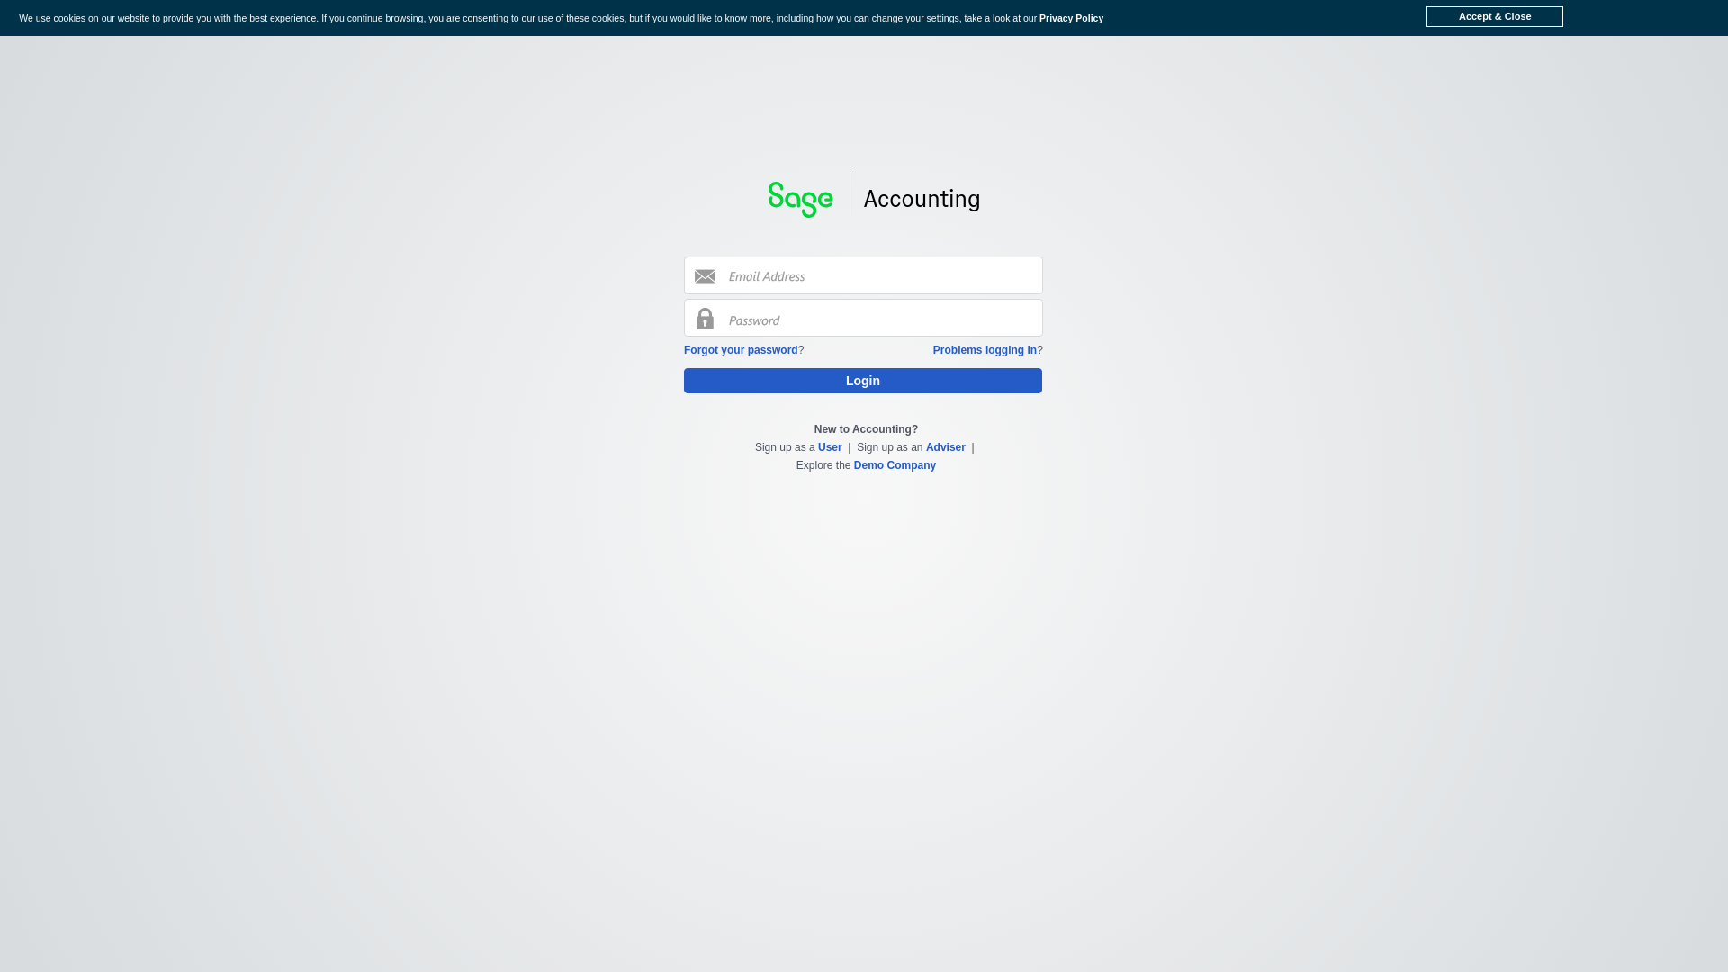1728x972 pixels.
Task: Focus the Password input field
Action: 863,318
